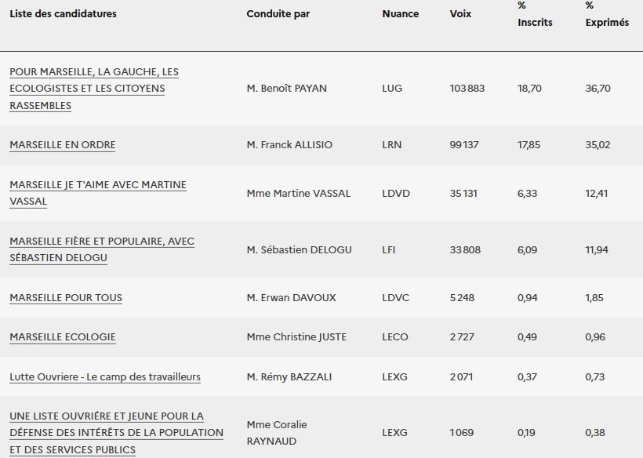
Task: Click 'Mme Christine JUSTE' candidate cell
Action: pyautogui.click(x=296, y=337)
